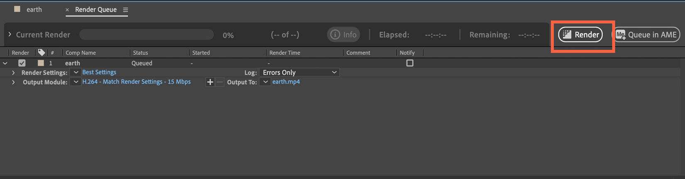
Task: Click the label tag column header icon
Action: (42, 52)
